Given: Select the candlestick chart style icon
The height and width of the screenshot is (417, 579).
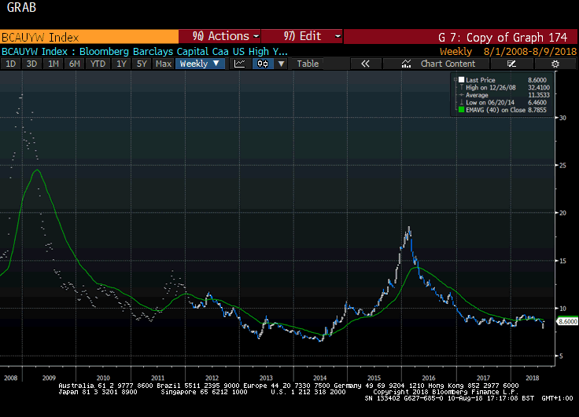Looking at the screenshot, I should tap(261, 64).
